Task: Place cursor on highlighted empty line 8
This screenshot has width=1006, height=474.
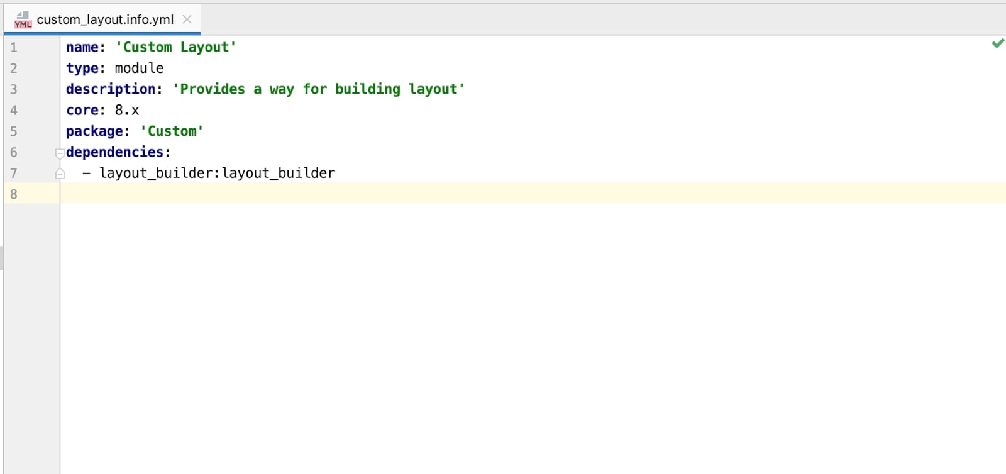Action: point(533,194)
